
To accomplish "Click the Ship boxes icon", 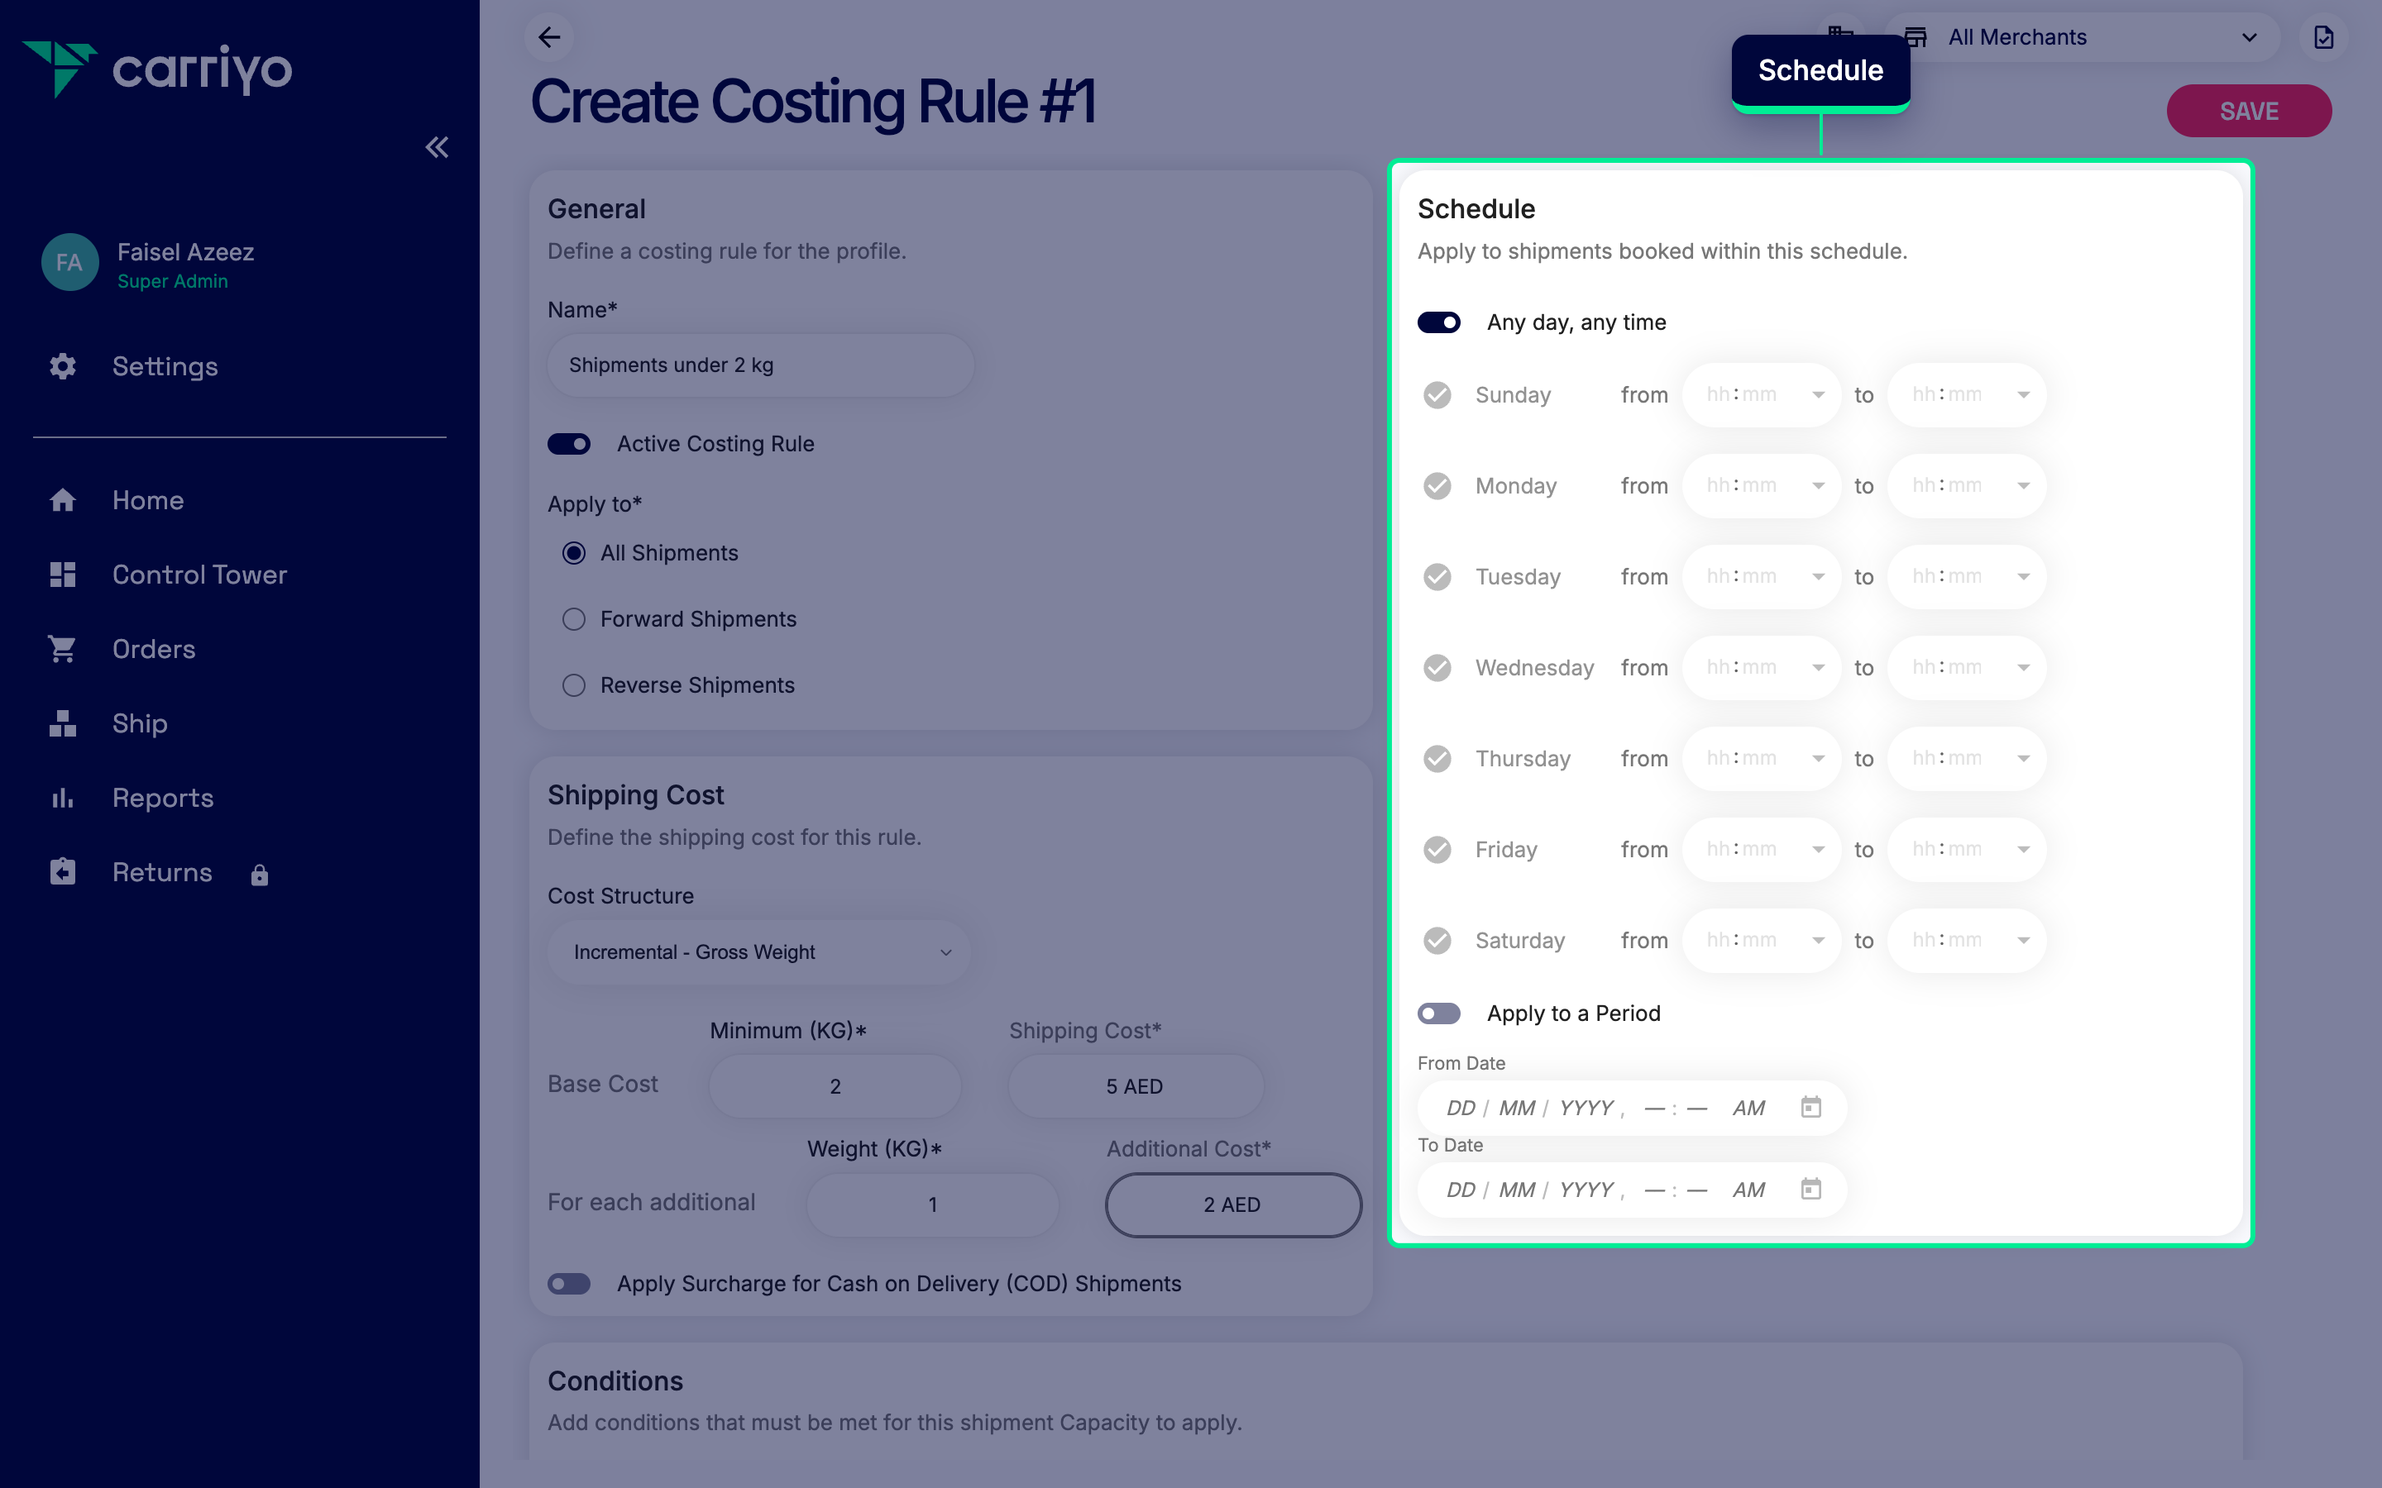I will [x=63, y=723].
